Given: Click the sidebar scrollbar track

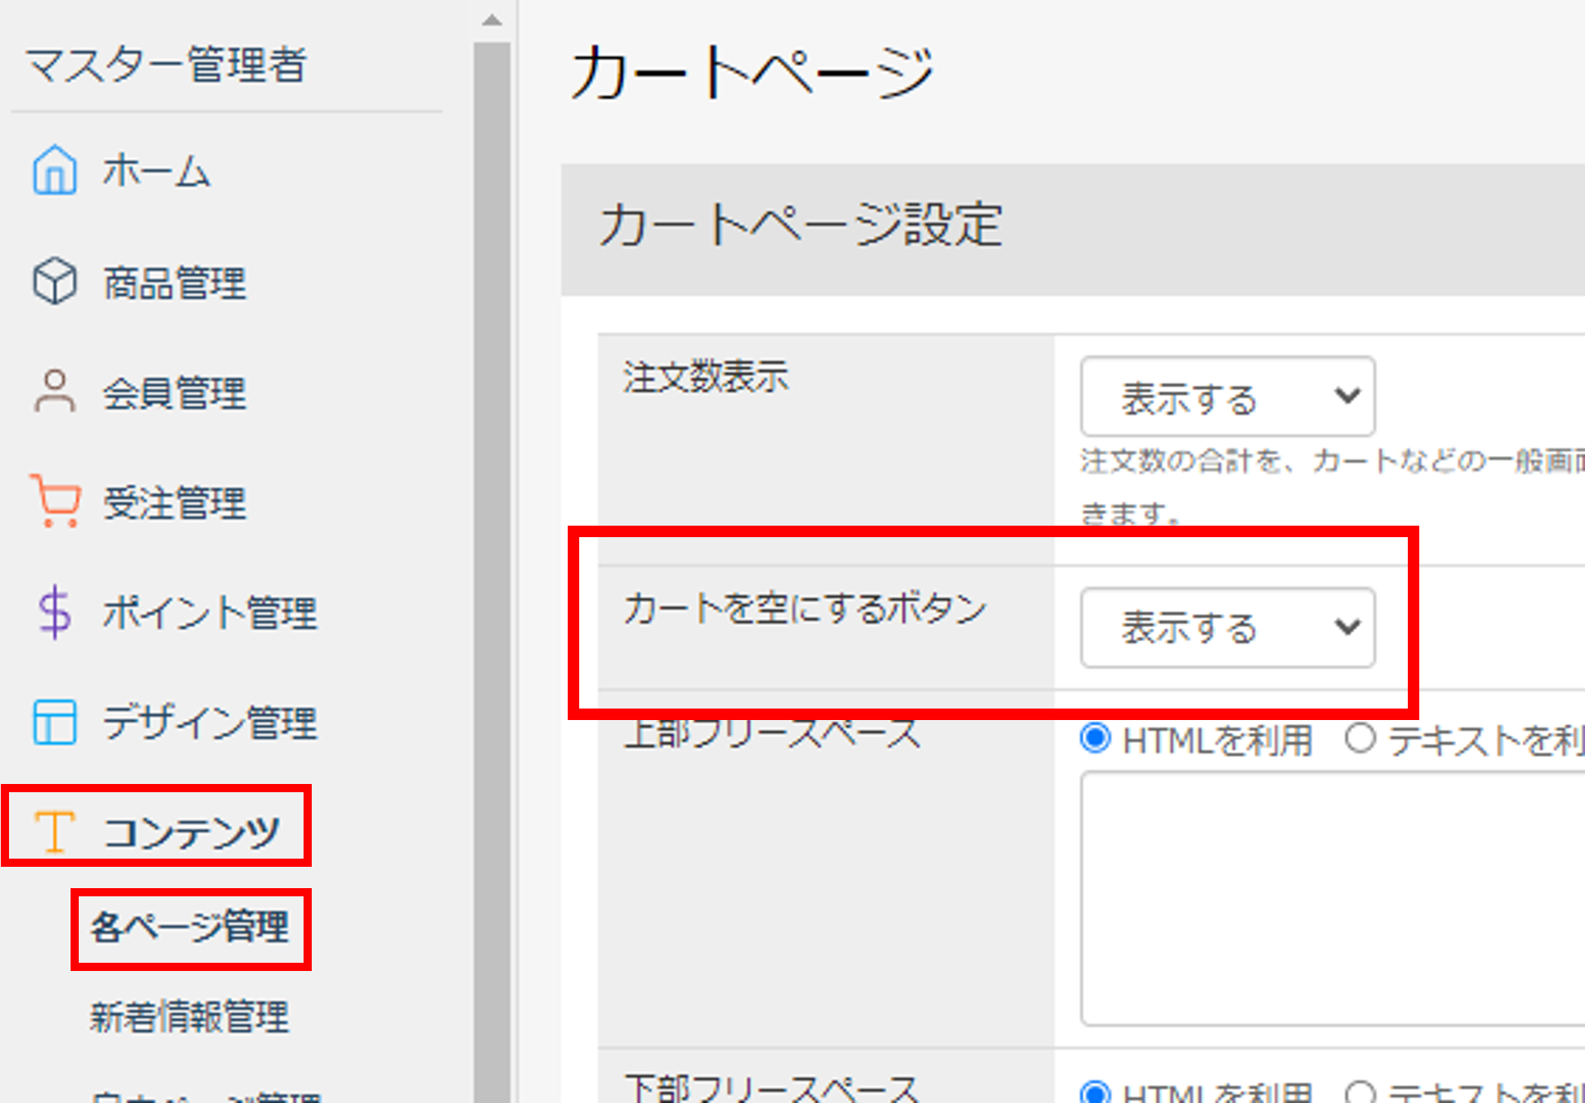Looking at the screenshot, I should click(x=491, y=572).
